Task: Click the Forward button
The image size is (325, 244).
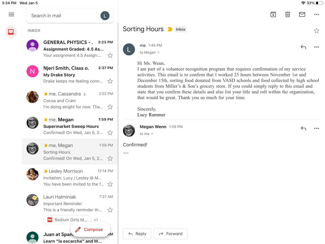Action: tap(170, 234)
